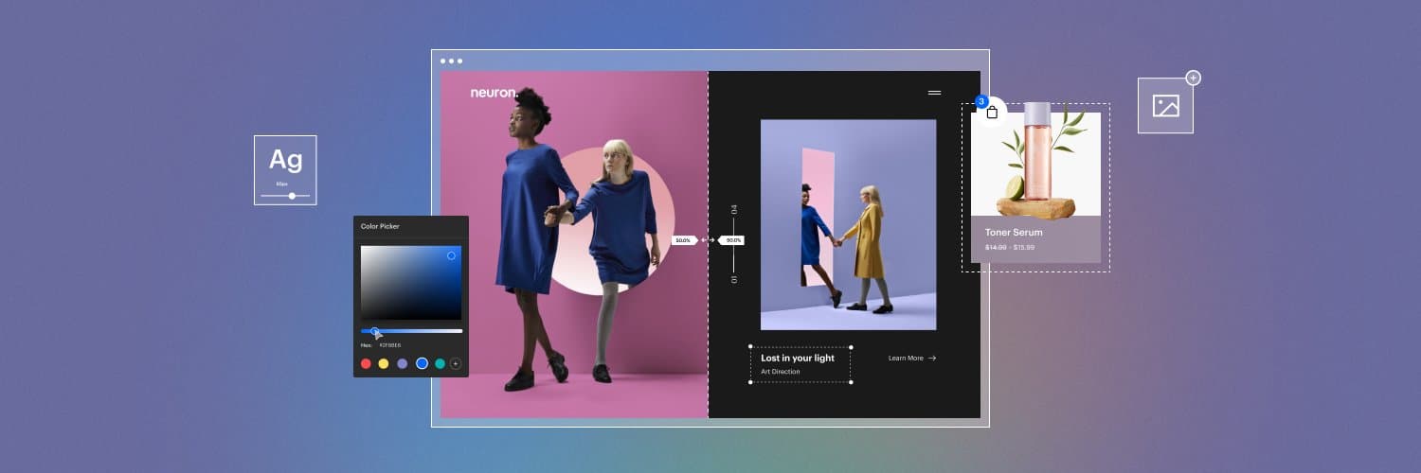This screenshot has height=473, width=1421.
Task: Click the right 50.0% width label
Action: click(731, 240)
